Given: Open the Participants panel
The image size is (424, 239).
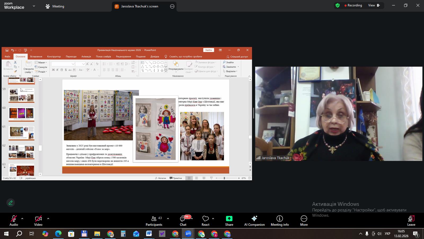Looking at the screenshot, I should point(154,221).
